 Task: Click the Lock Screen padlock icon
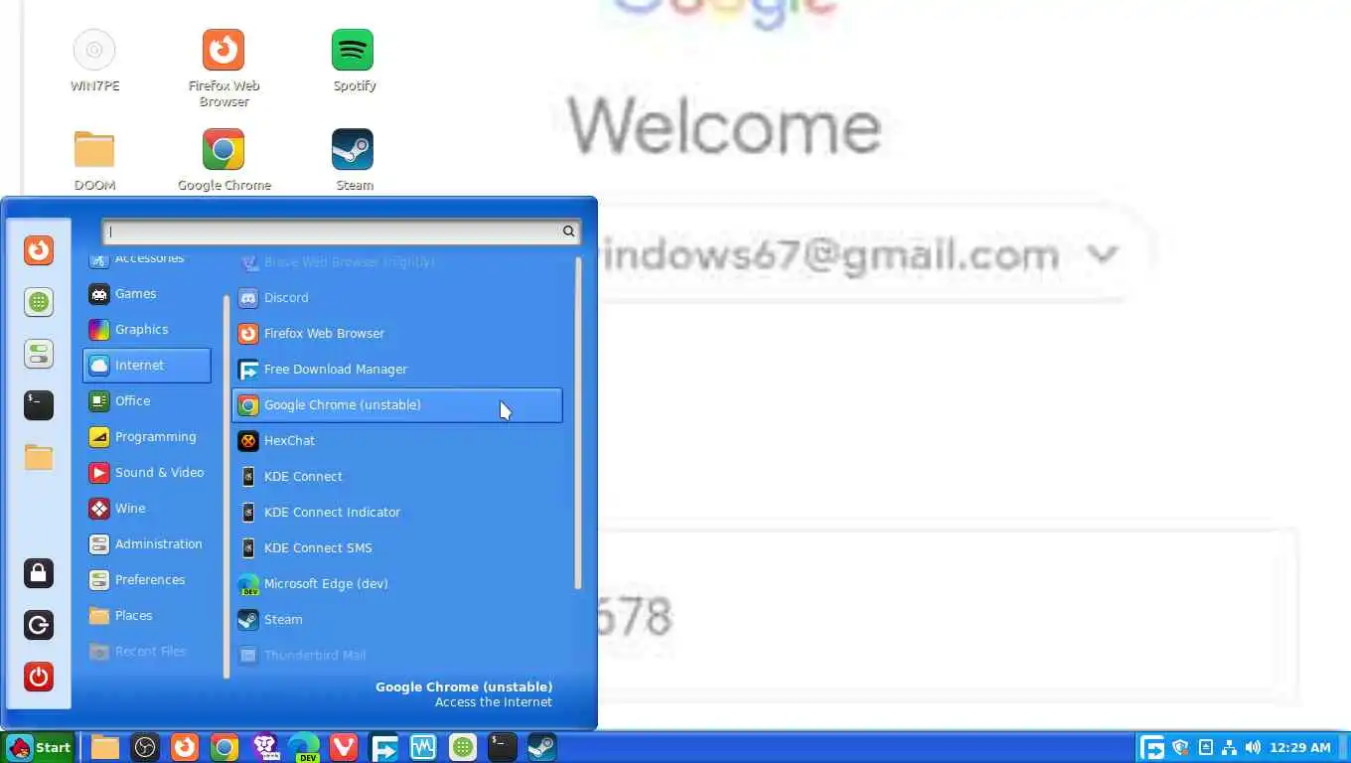click(39, 573)
